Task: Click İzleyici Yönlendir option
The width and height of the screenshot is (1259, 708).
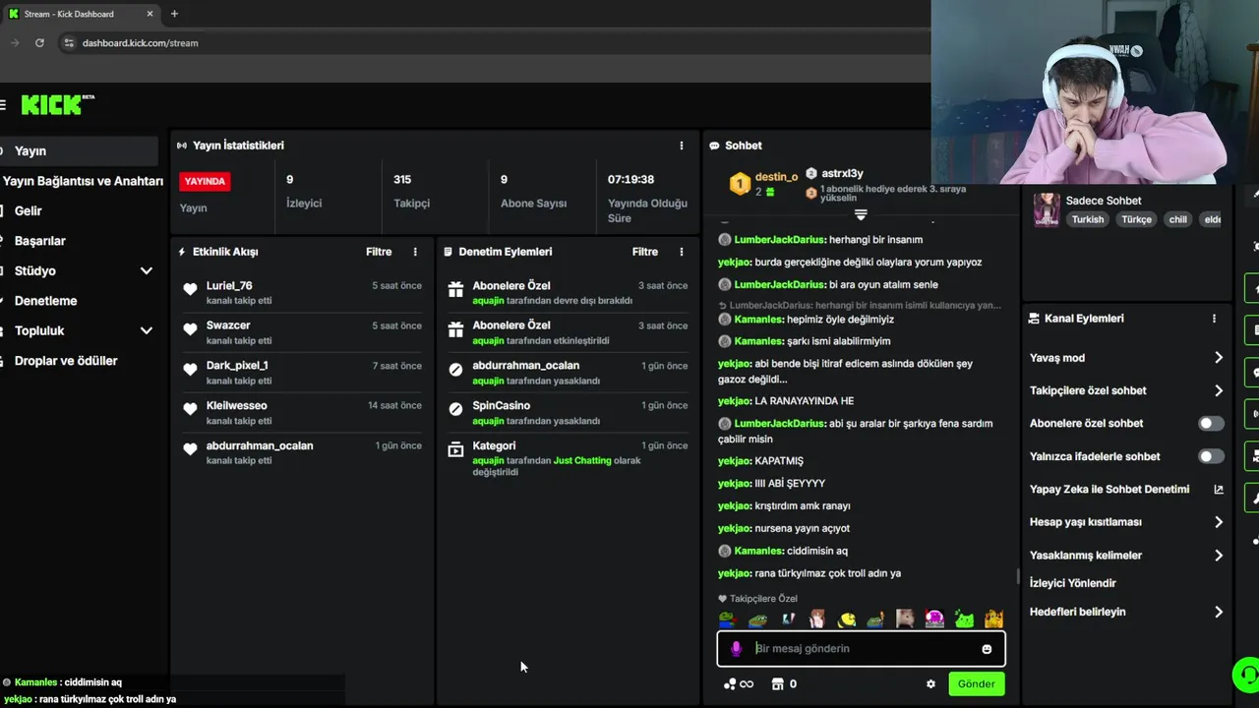Action: coord(1073,583)
